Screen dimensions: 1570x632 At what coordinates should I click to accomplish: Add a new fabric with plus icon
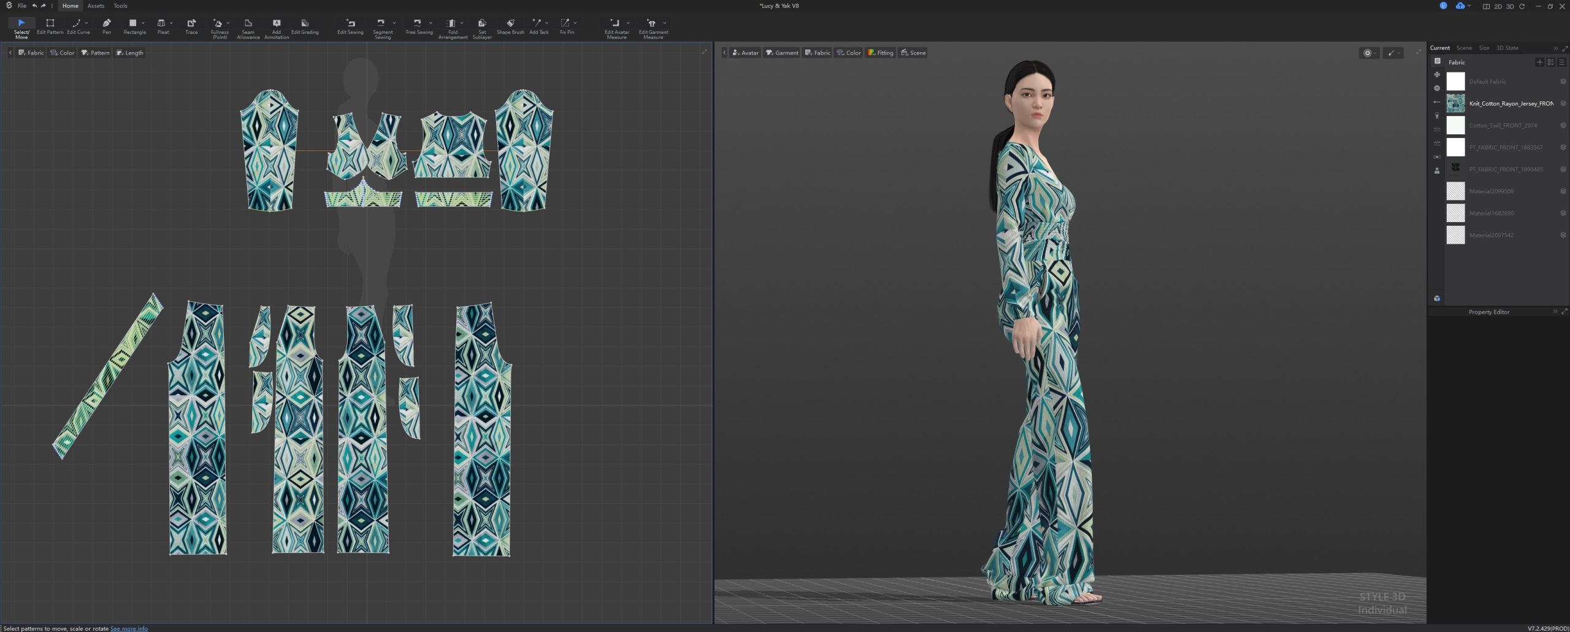point(1539,62)
